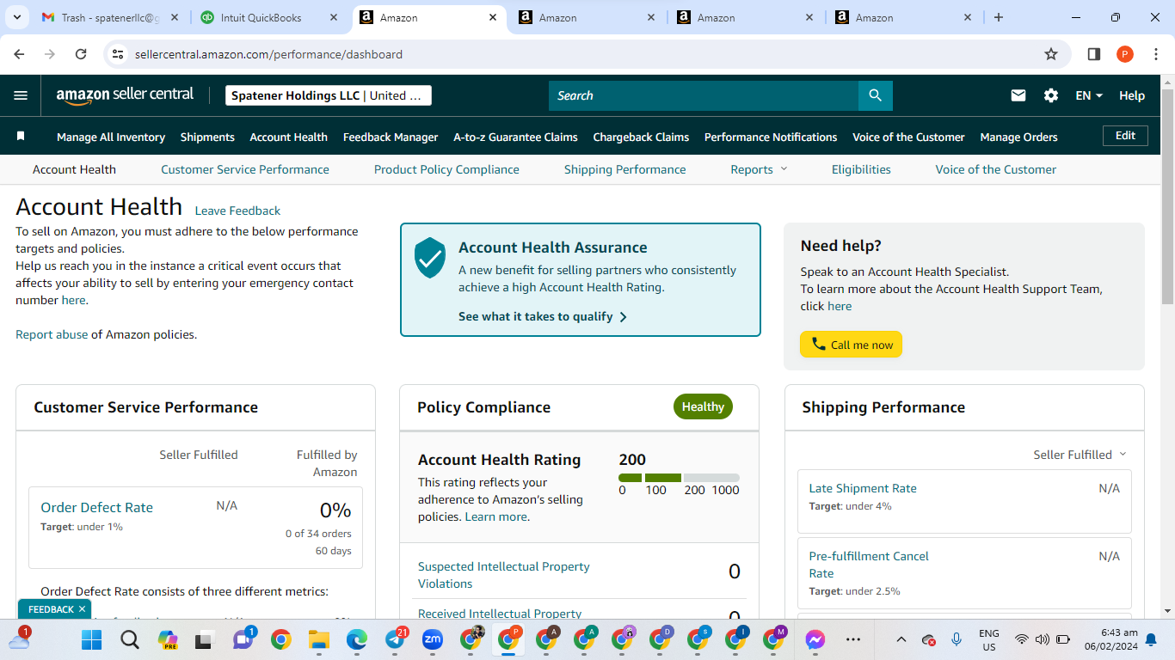The height and width of the screenshot is (660, 1175).
Task: Open Feedback Manager in the favorites bar
Action: click(391, 137)
